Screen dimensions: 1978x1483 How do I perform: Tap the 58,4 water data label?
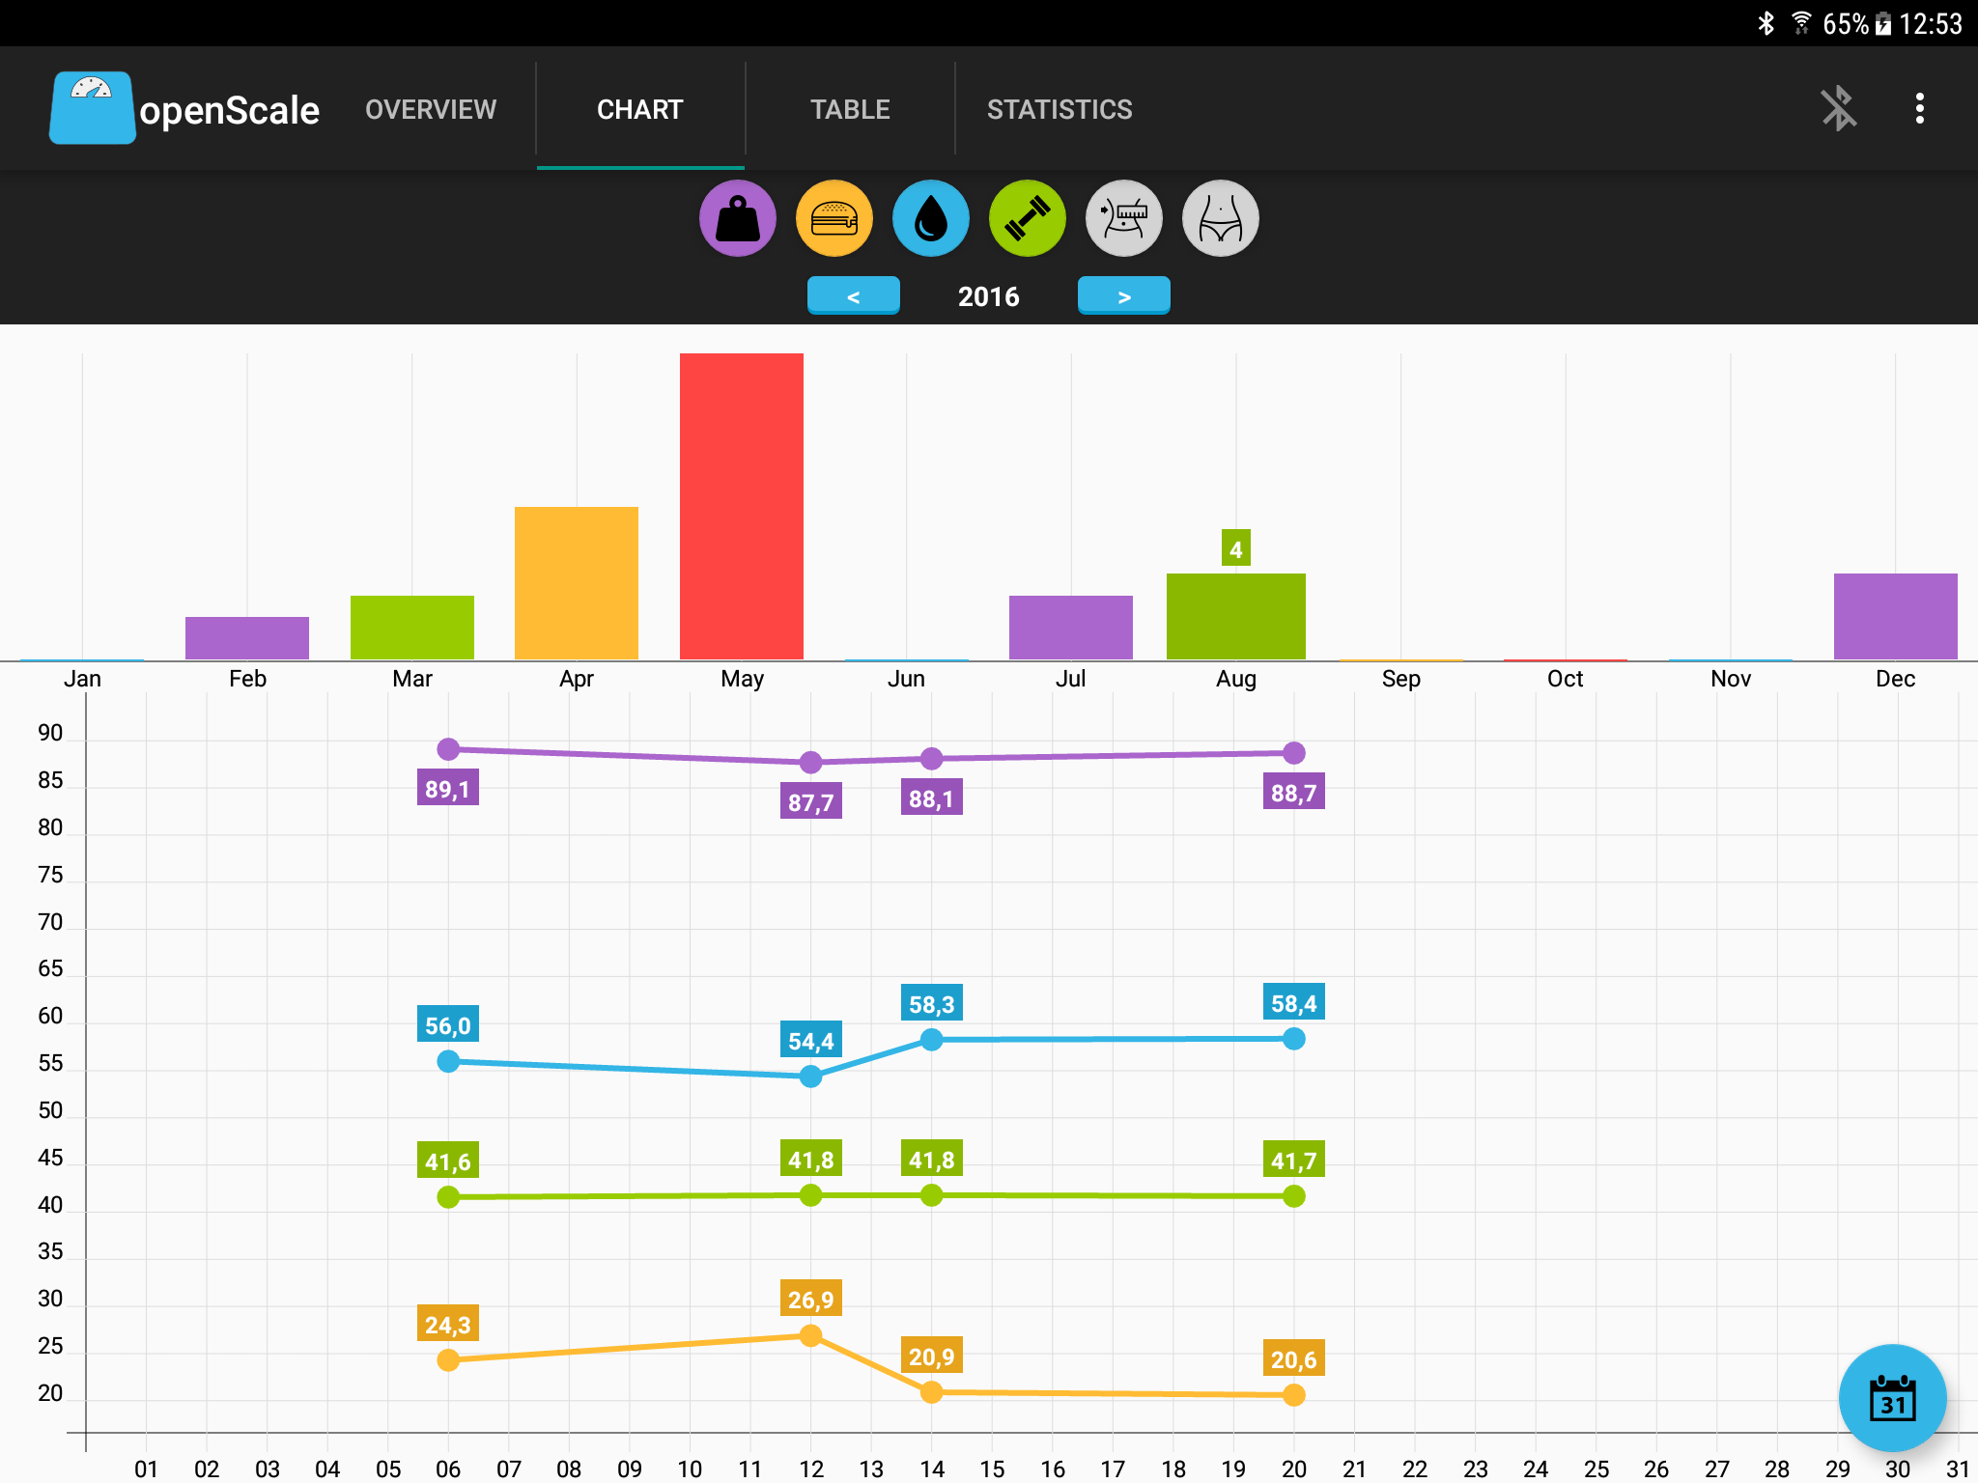point(1294,1002)
